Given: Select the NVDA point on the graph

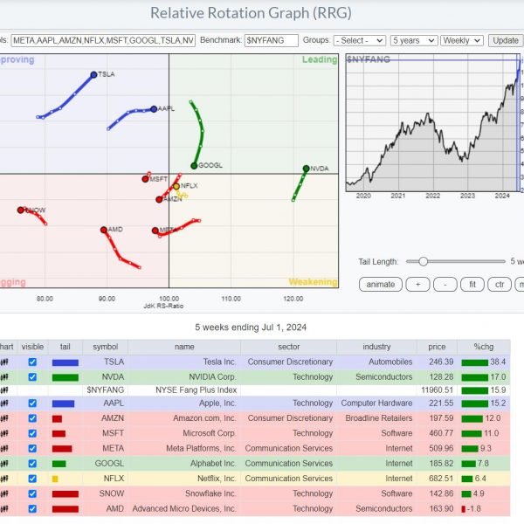Looking at the screenshot, I should pos(307,169).
